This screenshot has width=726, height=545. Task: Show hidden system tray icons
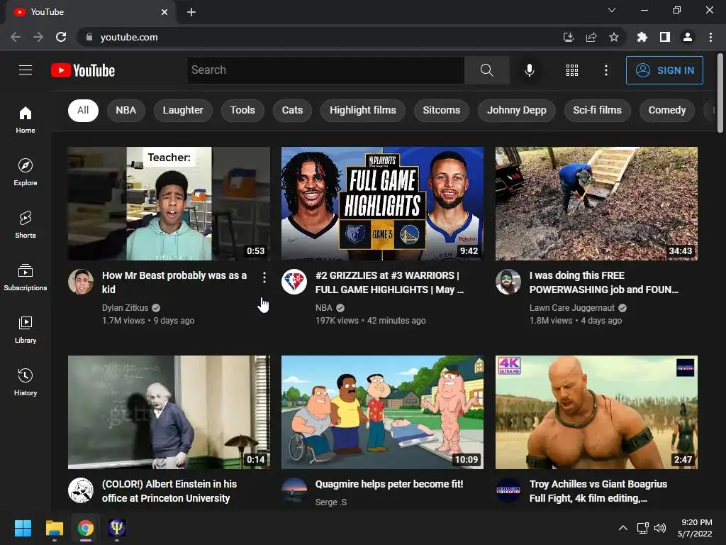click(623, 528)
